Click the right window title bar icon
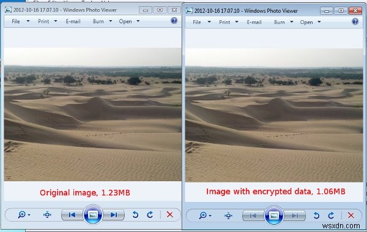The width and height of the screenshot is (367, 232). [189, 11]
